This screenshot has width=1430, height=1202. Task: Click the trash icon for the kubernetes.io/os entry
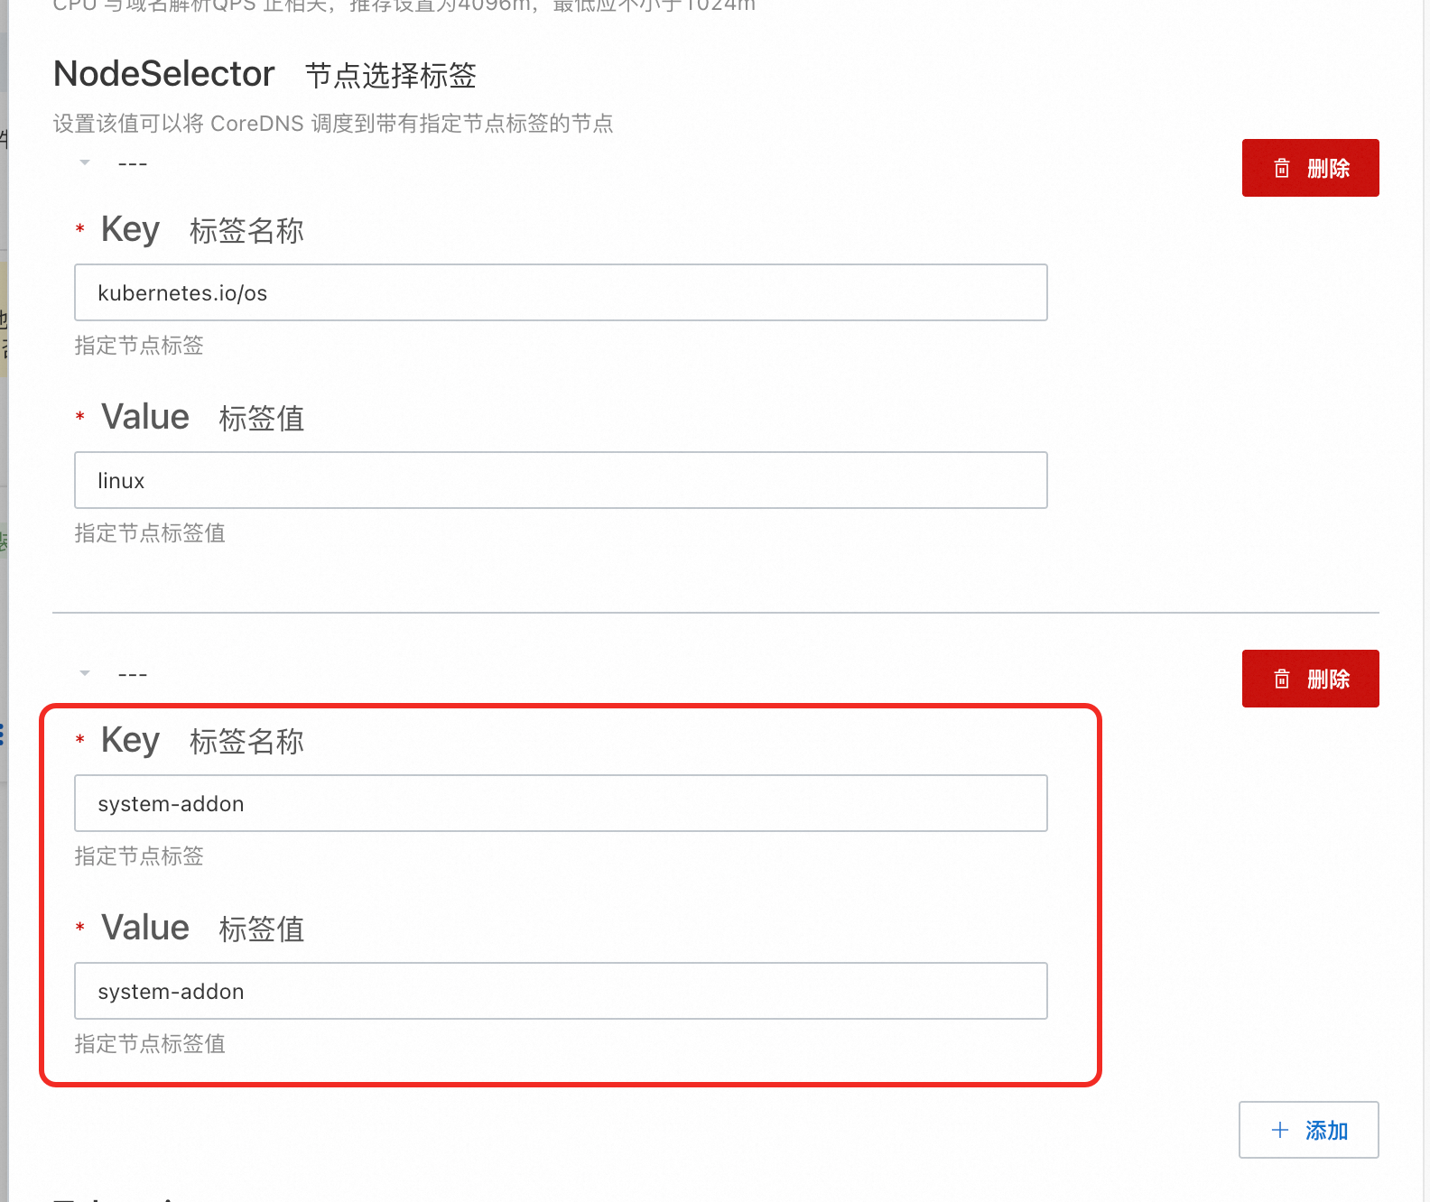coord(1282,168)
